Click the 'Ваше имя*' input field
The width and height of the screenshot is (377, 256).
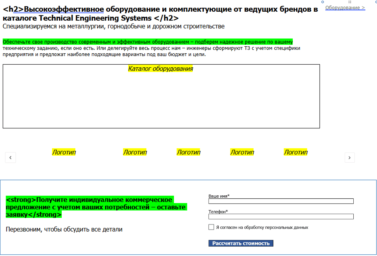(x=281, y=201)
